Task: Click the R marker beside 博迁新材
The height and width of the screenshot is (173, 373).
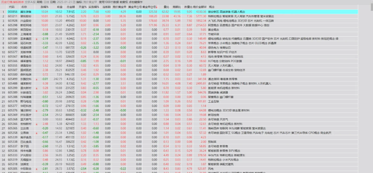Action: coord(37,111)
